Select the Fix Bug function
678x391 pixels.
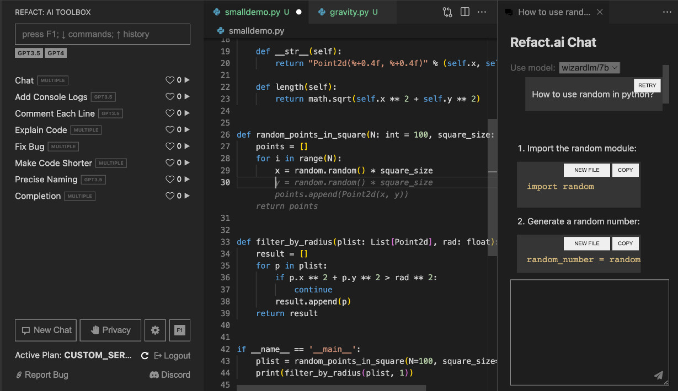click(30, 146)
